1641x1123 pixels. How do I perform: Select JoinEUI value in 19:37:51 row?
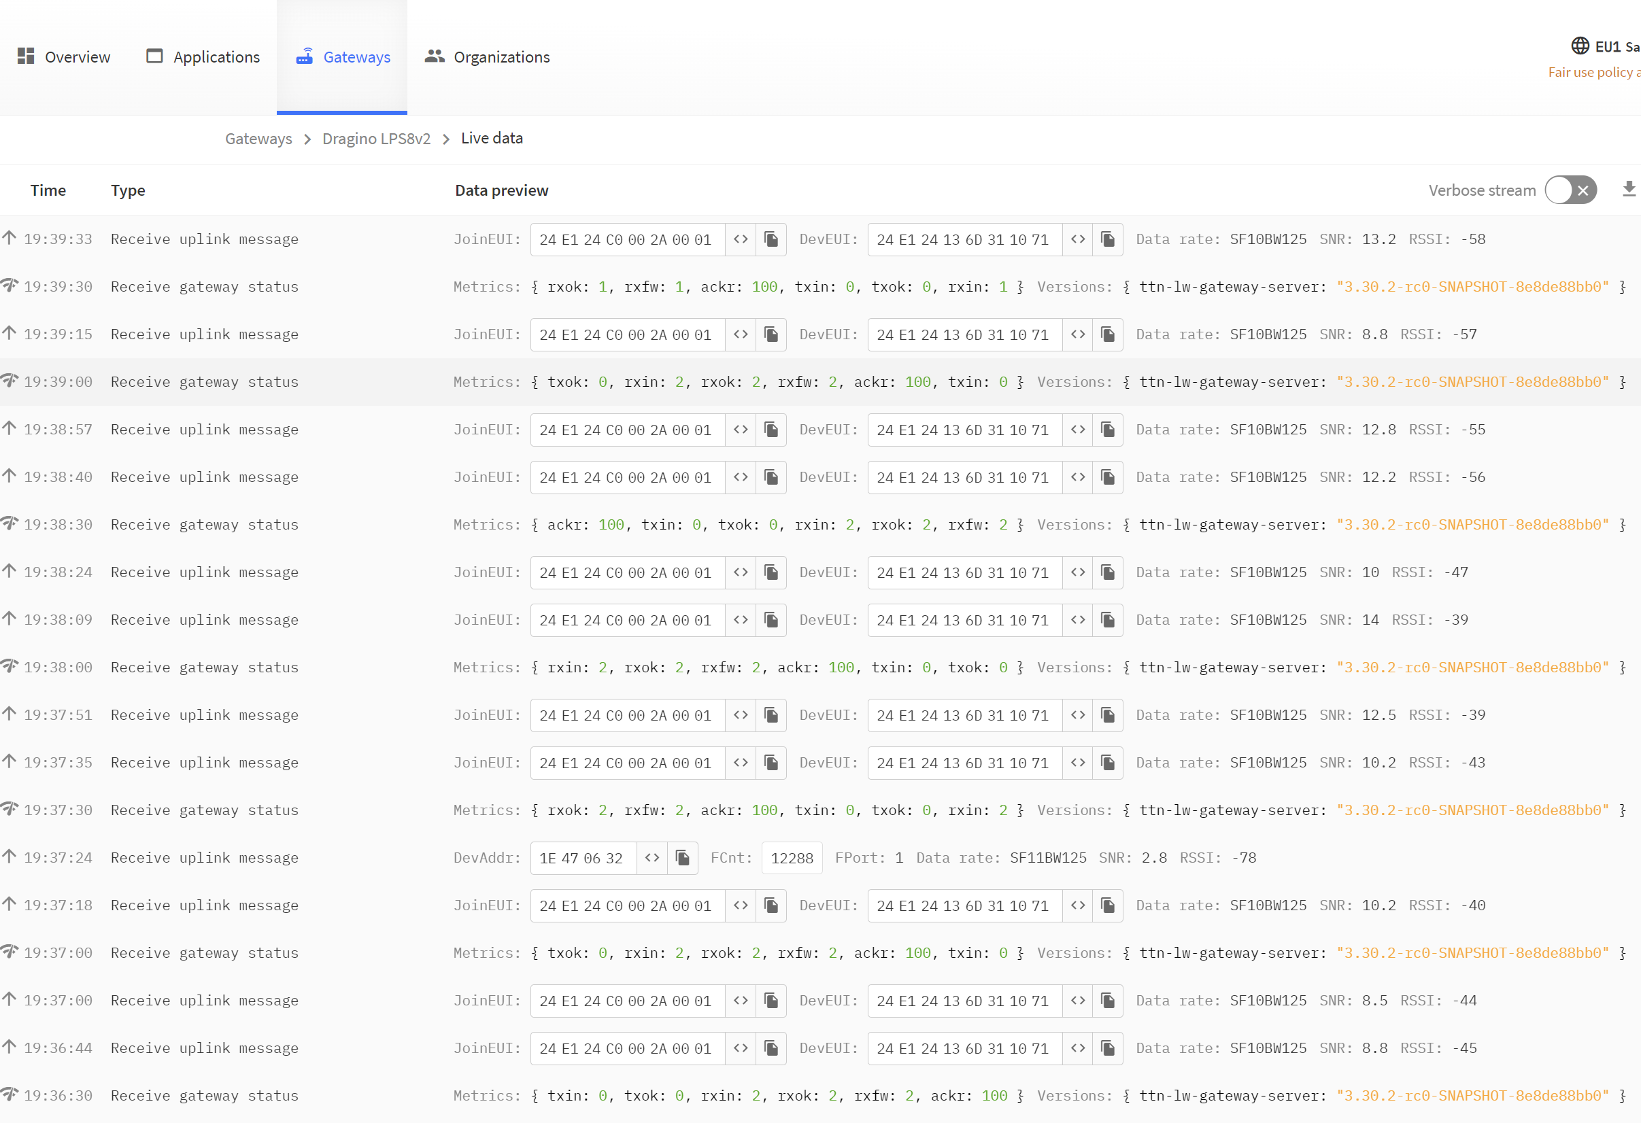coord(626,715)
